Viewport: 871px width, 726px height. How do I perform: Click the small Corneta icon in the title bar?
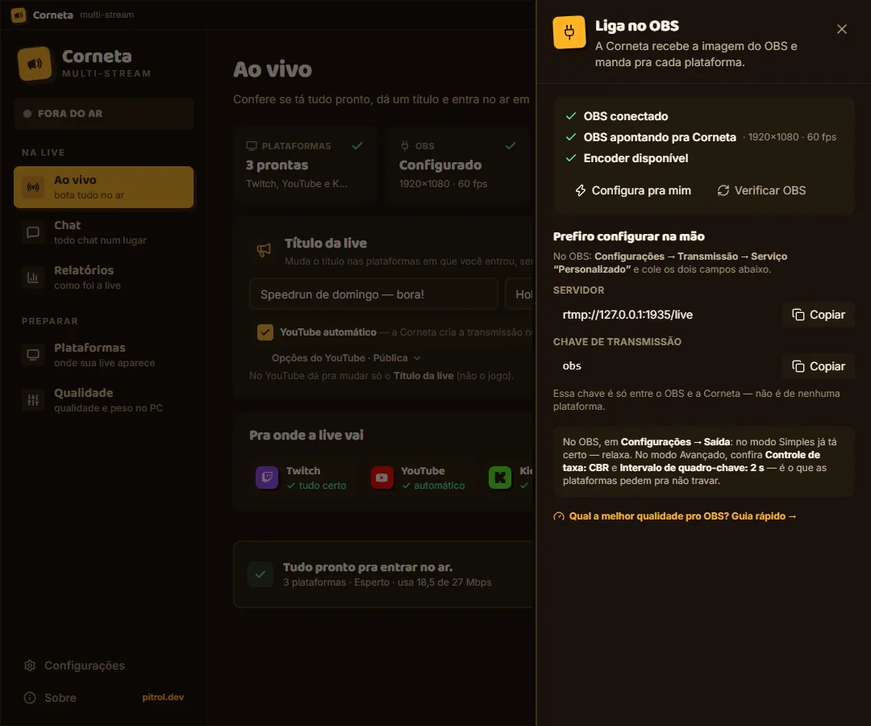19,15
